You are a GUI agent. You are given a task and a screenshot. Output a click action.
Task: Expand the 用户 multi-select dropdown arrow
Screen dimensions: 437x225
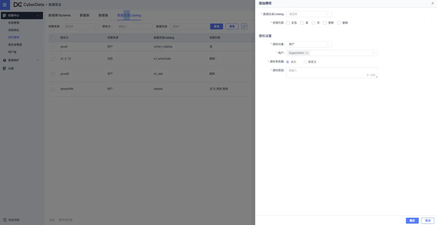point(373,53)
